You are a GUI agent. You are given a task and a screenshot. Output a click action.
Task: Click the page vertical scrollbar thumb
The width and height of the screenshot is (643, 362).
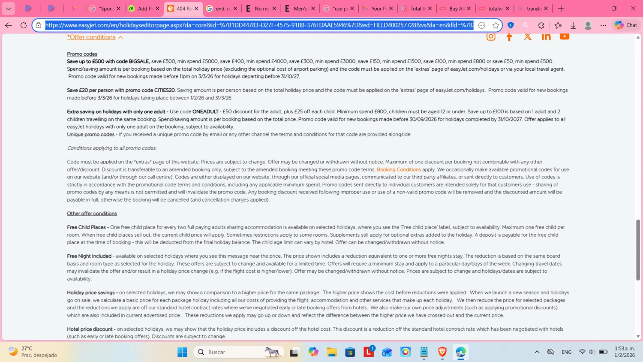(638, 250)
